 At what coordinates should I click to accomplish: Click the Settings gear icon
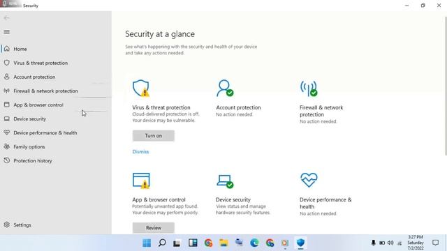pos(7,225)
